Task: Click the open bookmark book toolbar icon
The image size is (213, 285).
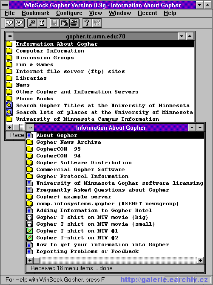Action: click(x=9, y=23)
